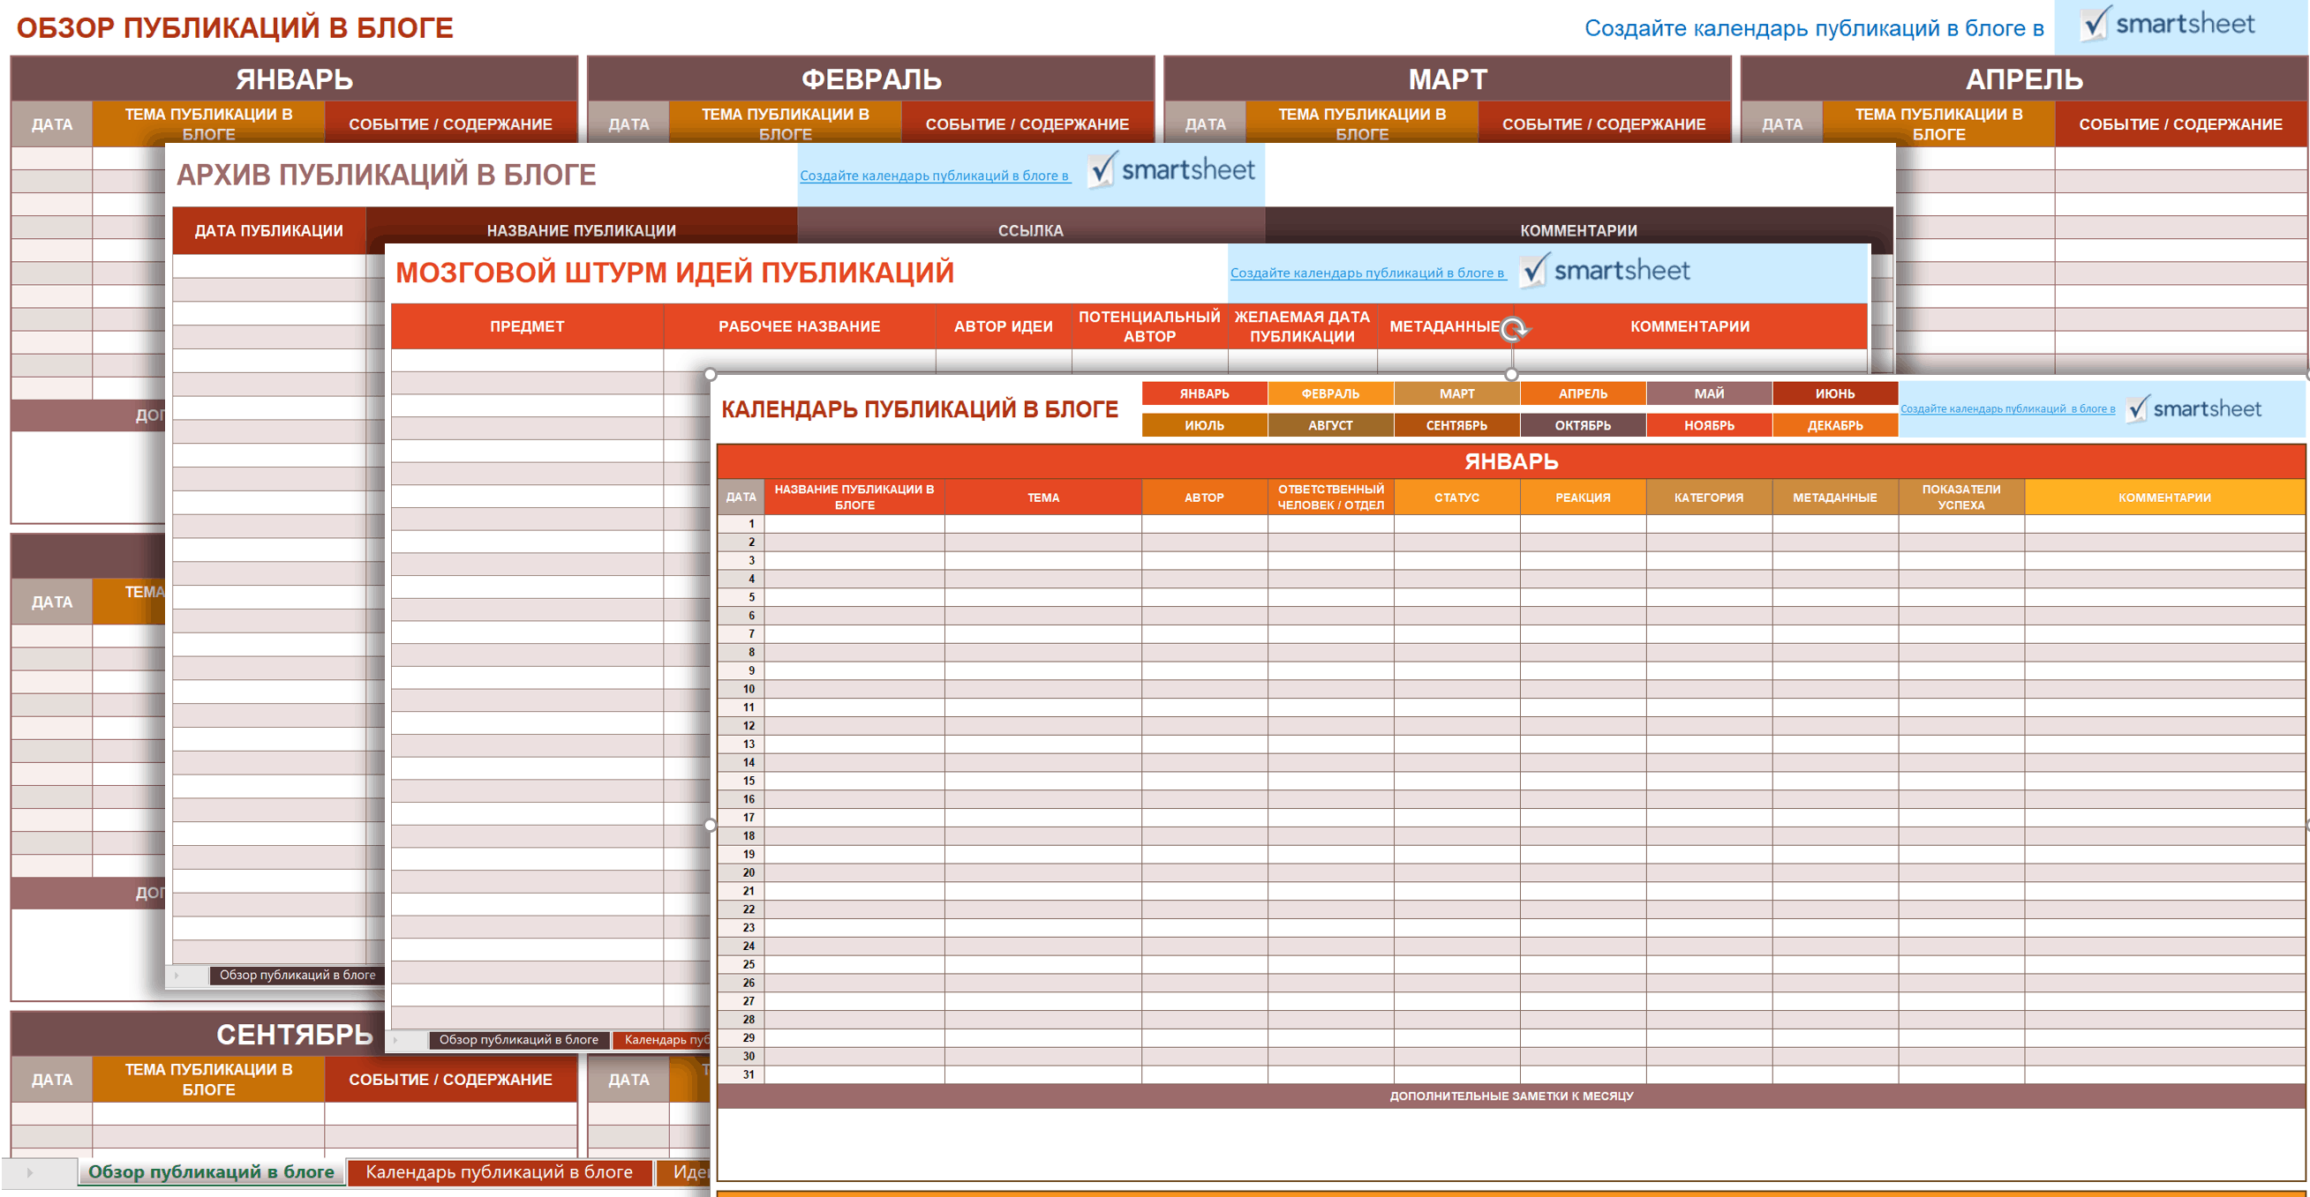Image resolution: width=2310 pixels, height=1197 pixels.
Task: Click the smartsheet logo in overview header
Action: click(2167, 24)
